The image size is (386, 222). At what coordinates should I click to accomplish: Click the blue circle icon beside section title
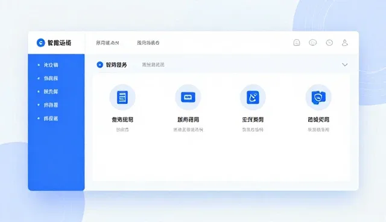[x=100, y=65]
